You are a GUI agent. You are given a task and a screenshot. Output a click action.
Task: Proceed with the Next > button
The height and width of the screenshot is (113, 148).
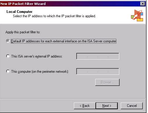[107, 106]
